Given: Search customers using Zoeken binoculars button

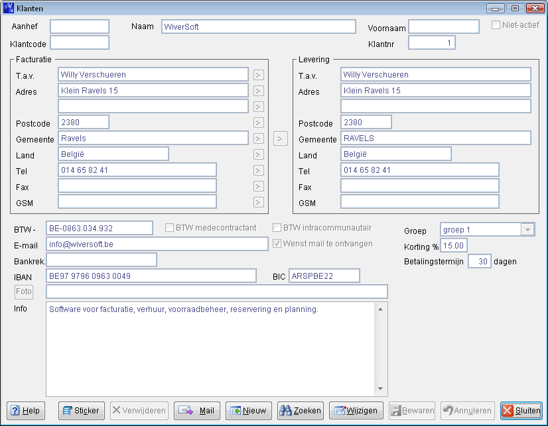Looking at the screenshot, I should (300, 411).
